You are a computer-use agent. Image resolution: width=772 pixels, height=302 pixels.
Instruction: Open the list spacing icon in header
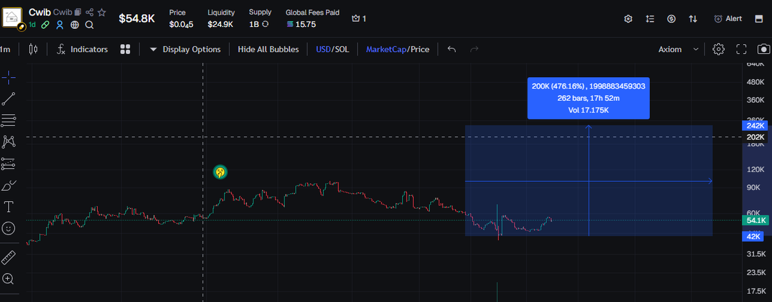tap(650, 19)
